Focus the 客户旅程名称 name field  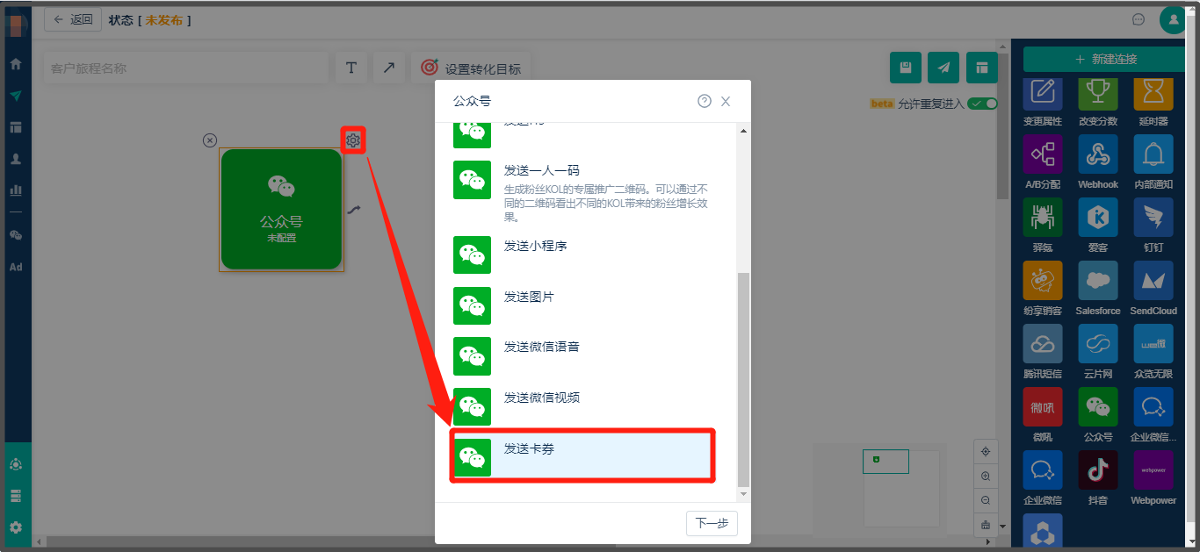[x=185, y=68]
